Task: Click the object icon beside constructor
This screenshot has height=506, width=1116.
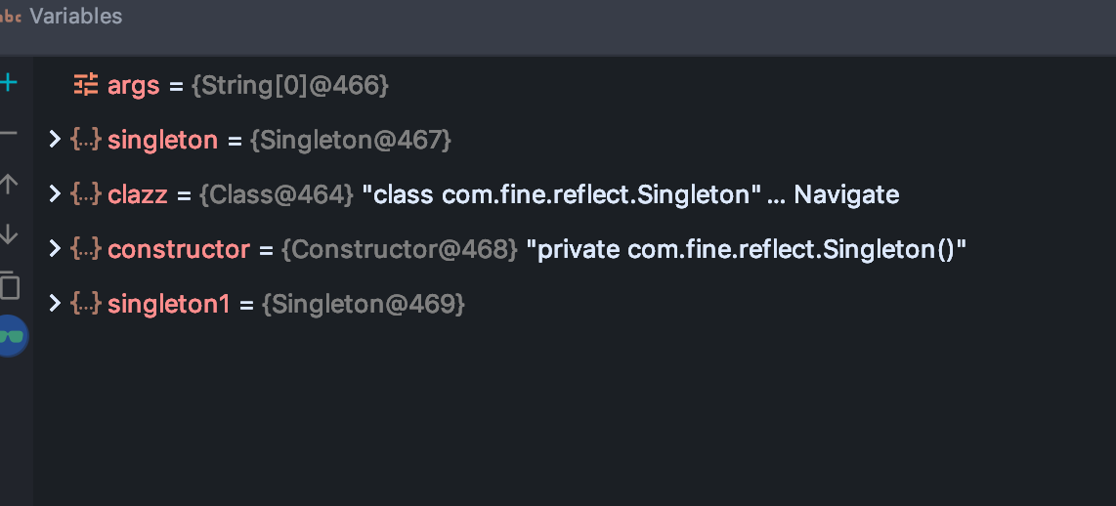Action: (x=86, y=249)
